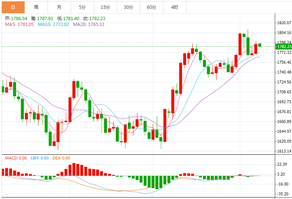292x199 pixels.
Task: Click the 1660.89 price axis label
Action: 284,121
